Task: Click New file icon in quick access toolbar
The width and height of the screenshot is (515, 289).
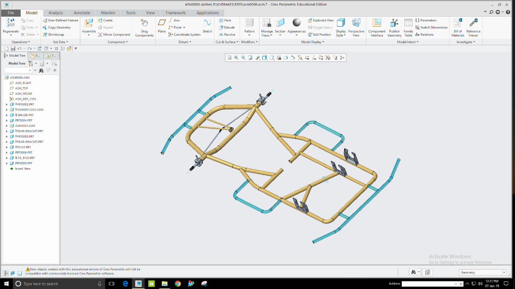Action: tap(7, 48)
